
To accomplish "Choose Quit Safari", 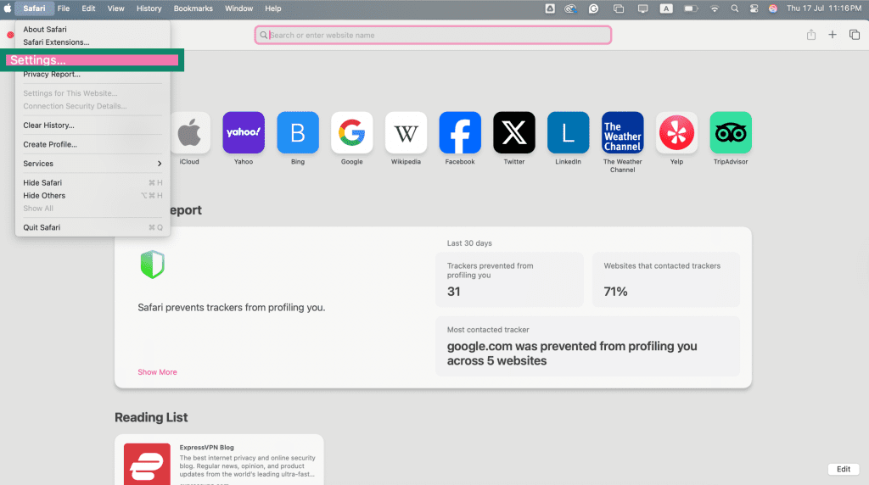I will click(x=93, y=227).
